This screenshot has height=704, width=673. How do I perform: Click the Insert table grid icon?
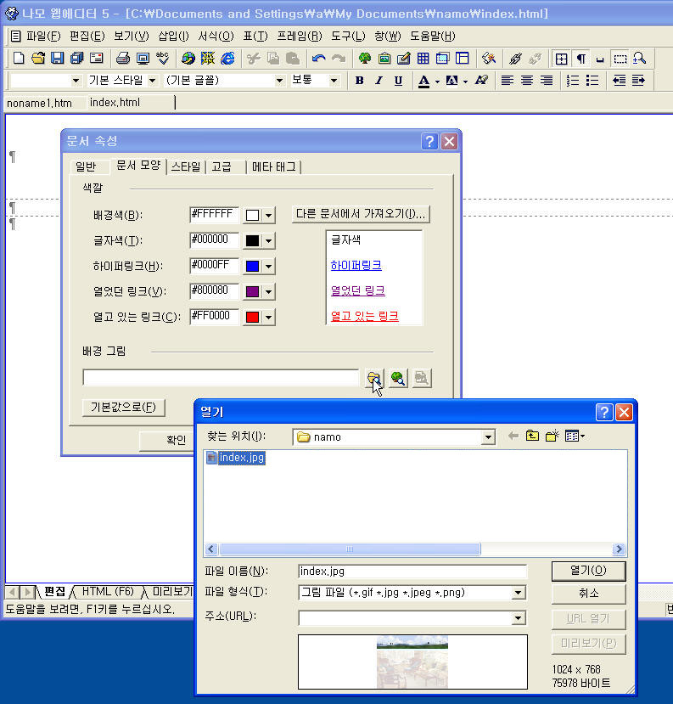point(423,59)
